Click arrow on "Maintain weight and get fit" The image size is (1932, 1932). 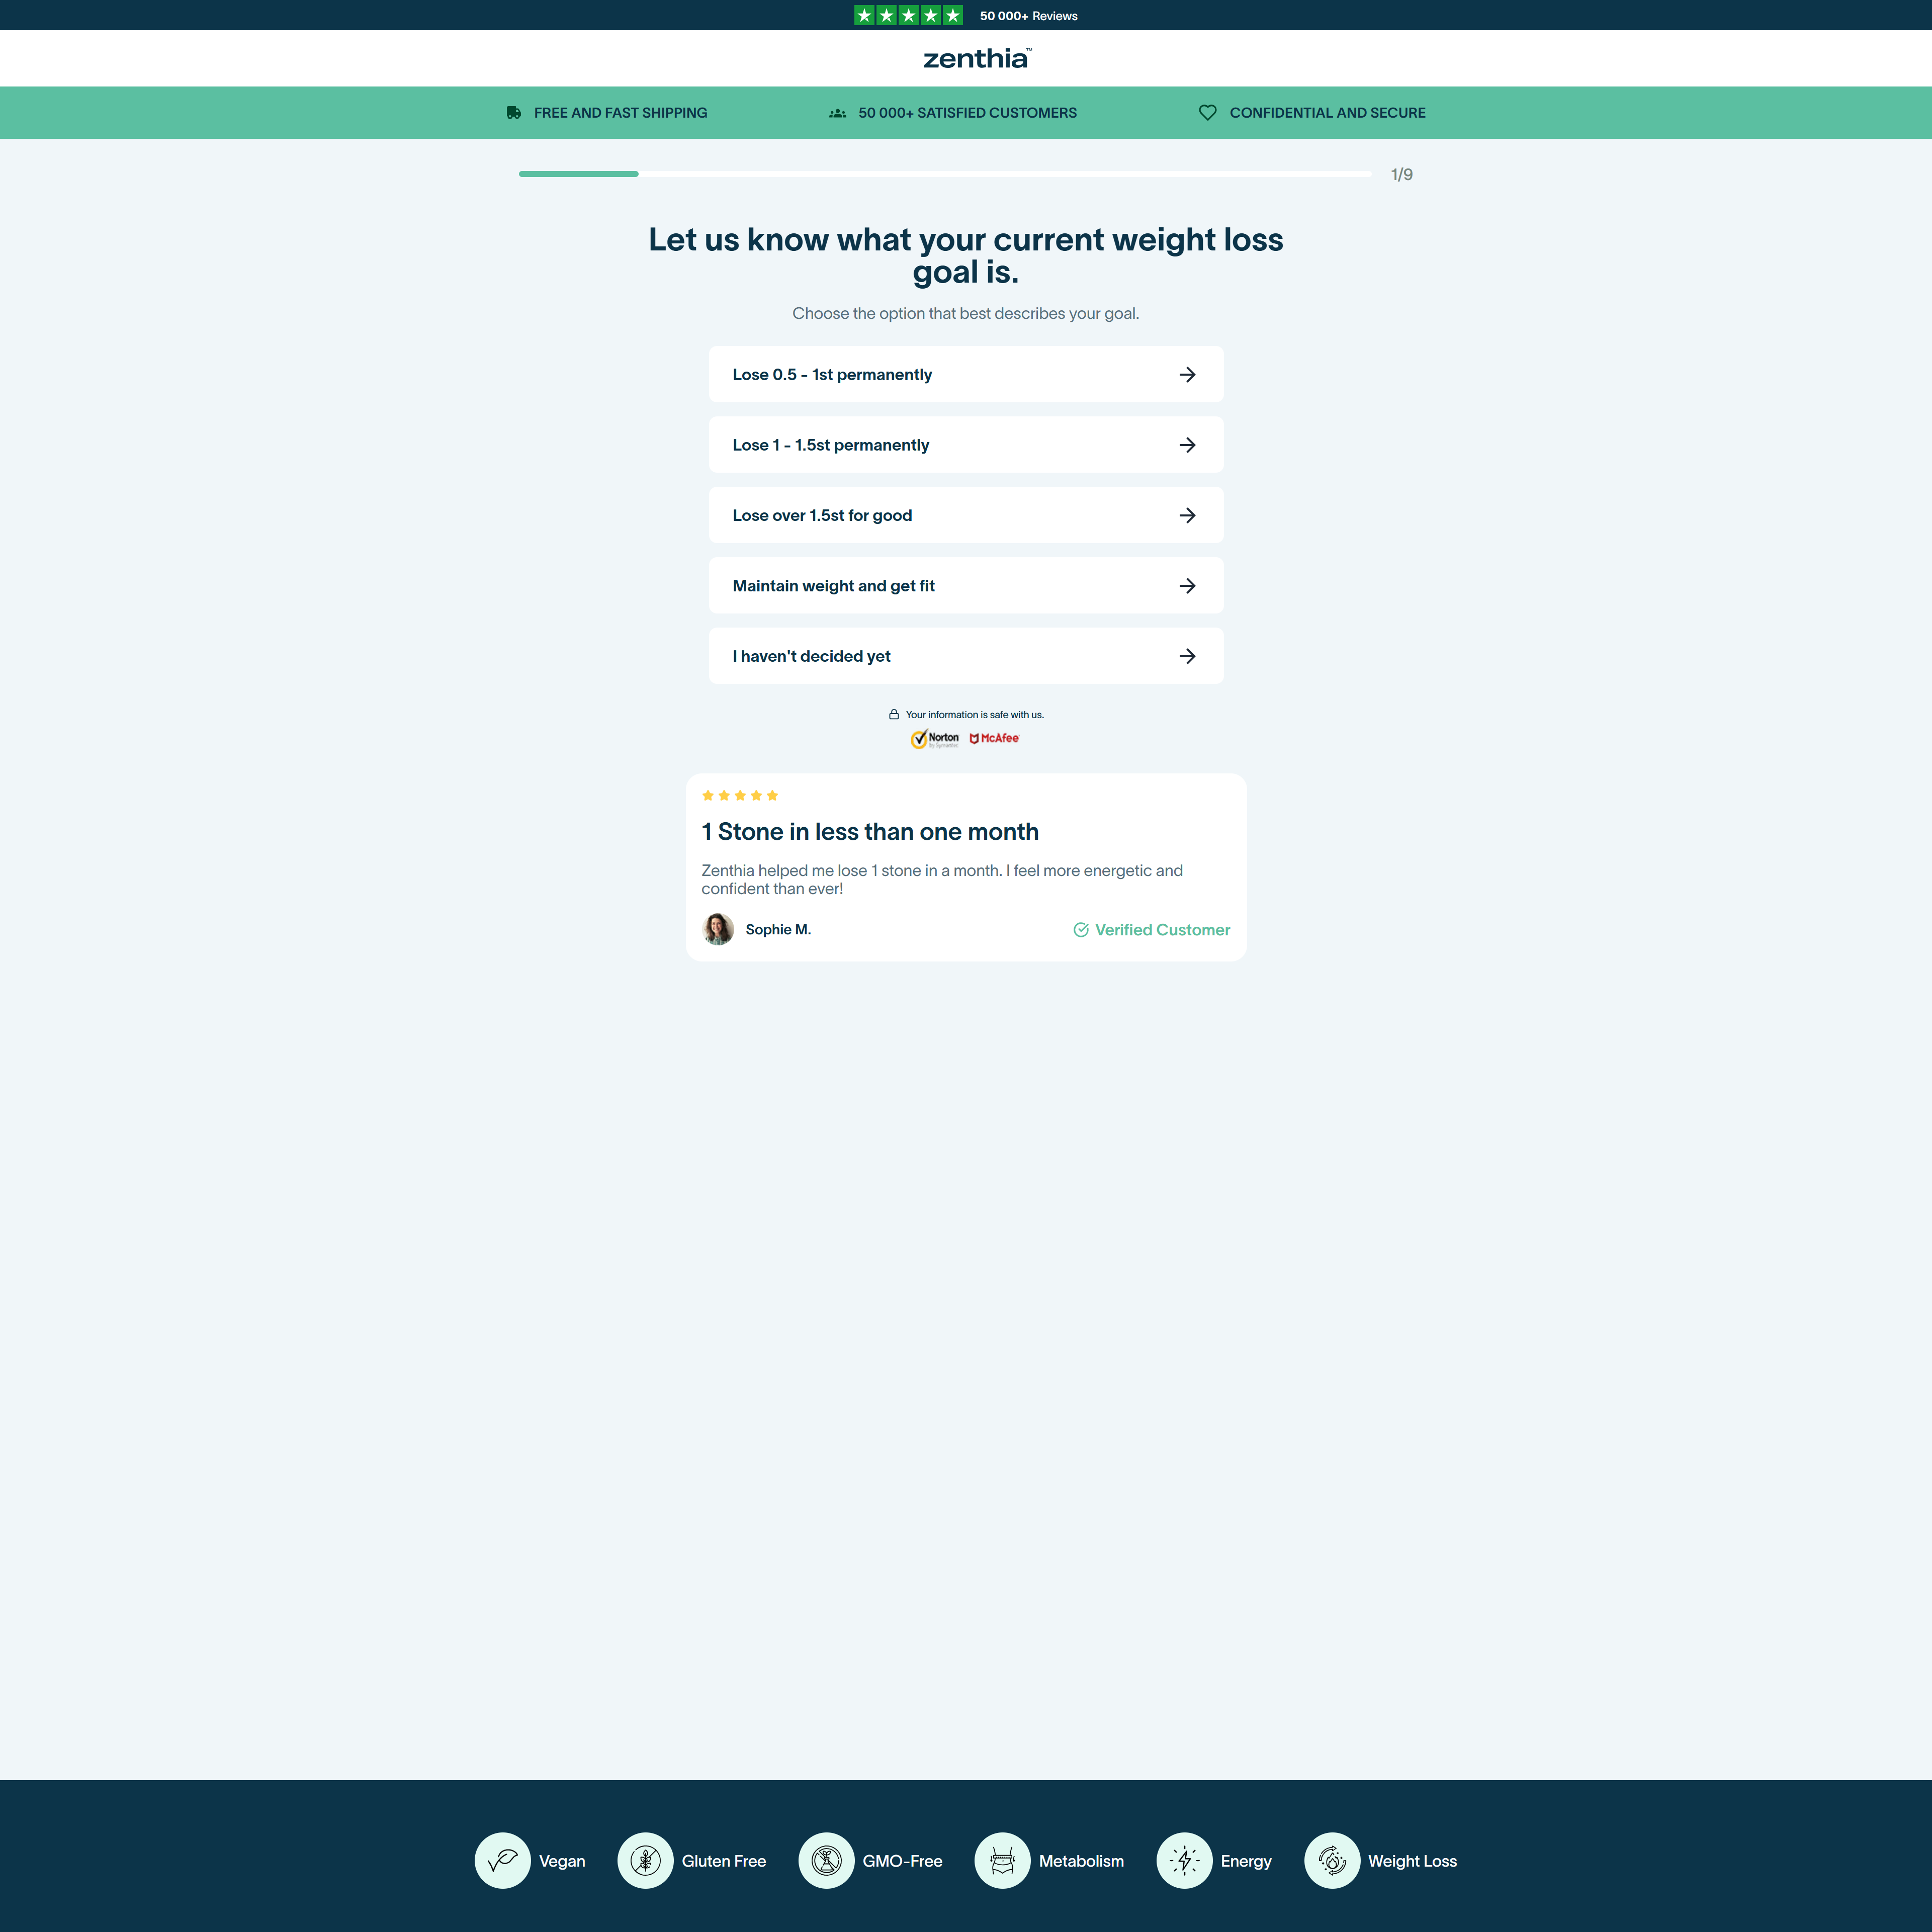(x=1187, y=586)
